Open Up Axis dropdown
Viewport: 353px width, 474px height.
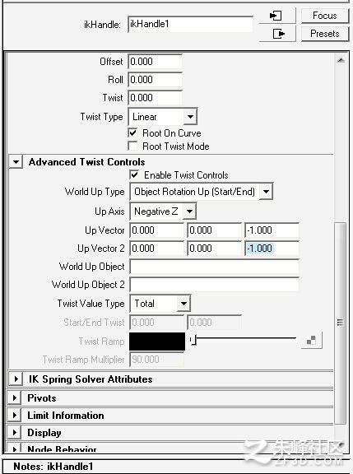point(163,211)
